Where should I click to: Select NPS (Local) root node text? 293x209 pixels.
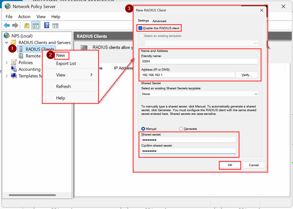(x=22, y=36)
